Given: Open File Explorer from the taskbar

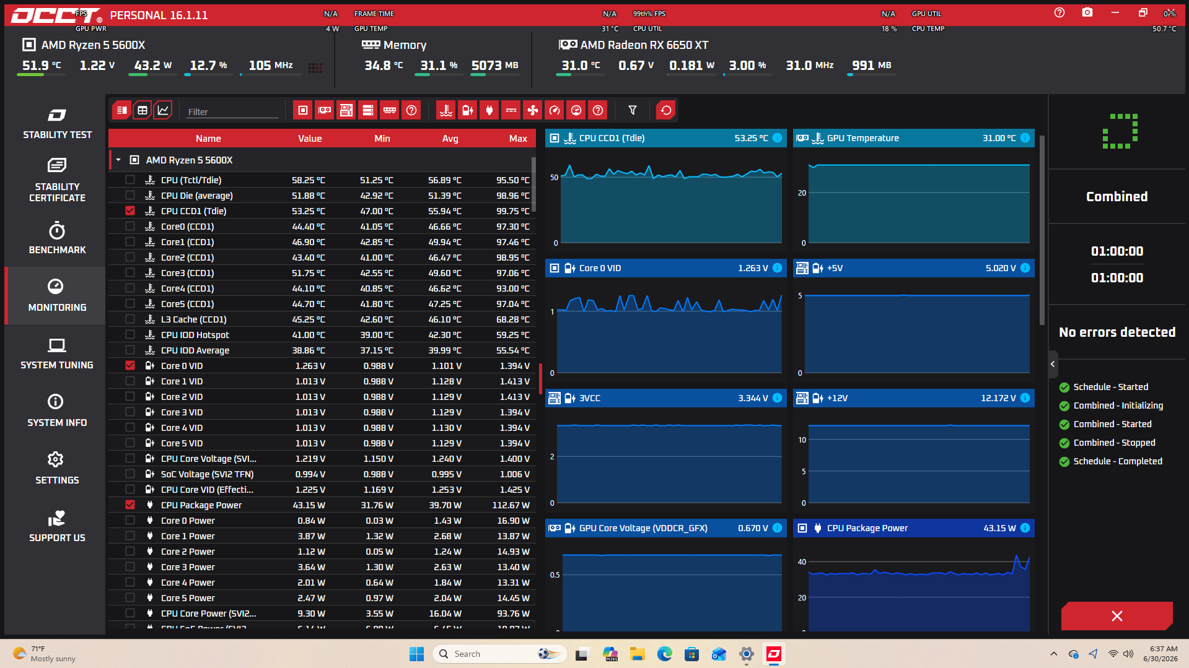Looking at the screenshot, I should 638,654.
